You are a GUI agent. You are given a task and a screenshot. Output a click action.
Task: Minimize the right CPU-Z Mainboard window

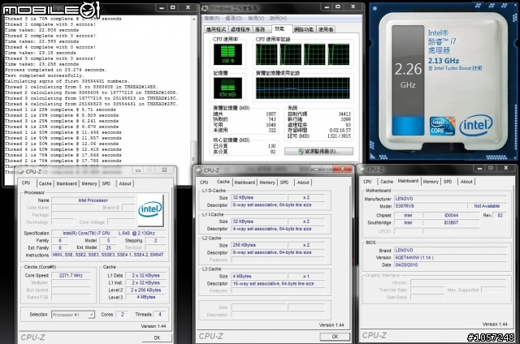coord(480,168)
